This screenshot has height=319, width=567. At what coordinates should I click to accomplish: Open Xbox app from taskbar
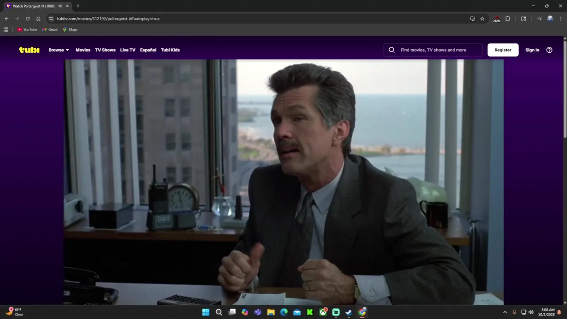click(323, 312)
